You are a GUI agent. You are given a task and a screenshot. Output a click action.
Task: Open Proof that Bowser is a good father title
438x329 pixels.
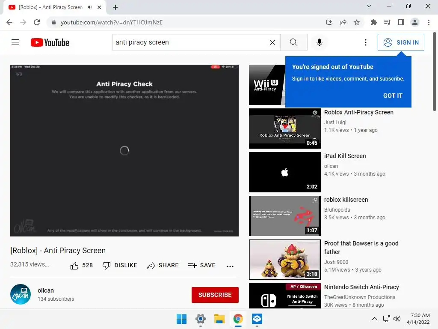pyautogui.click(x=361, y=248)
